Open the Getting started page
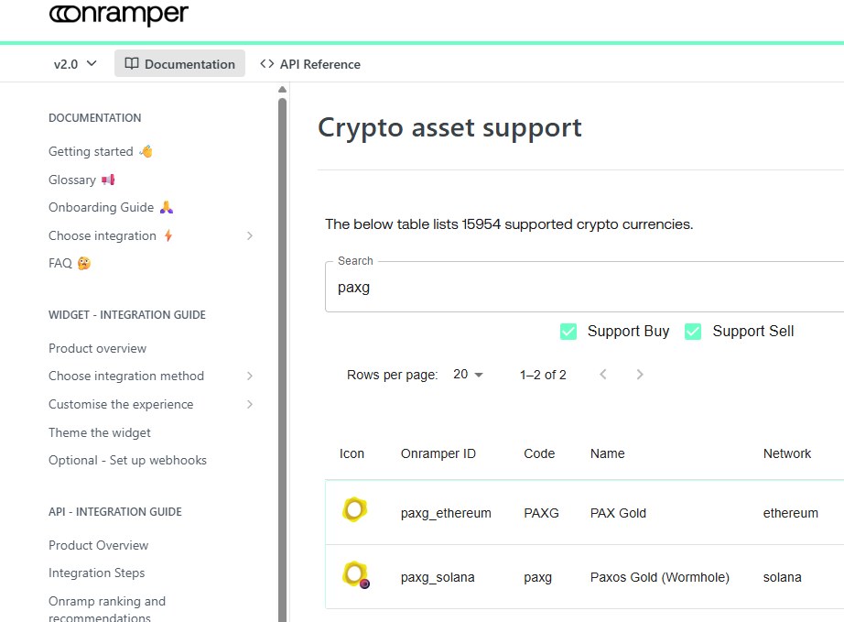Image resolution: width=844 pixels, height=622 pixels. click(91, 152)
